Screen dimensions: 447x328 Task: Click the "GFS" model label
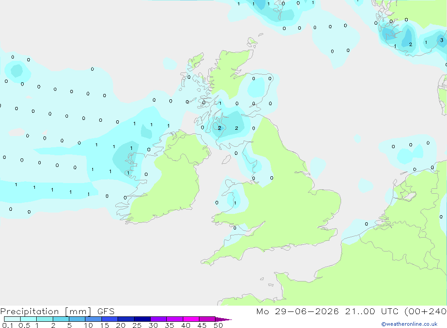coord(106,311)
